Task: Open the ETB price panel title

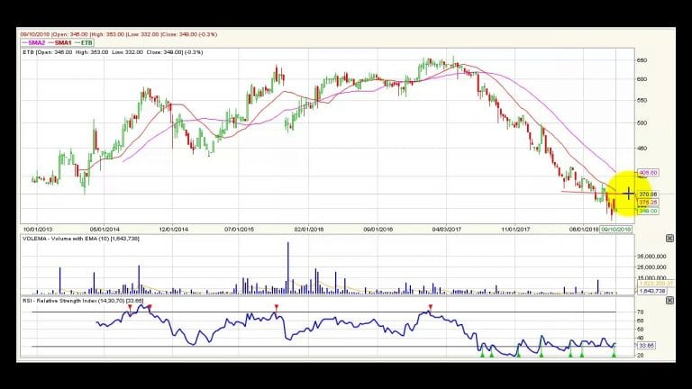Action: pyautogui.click(x=113, y=52)
